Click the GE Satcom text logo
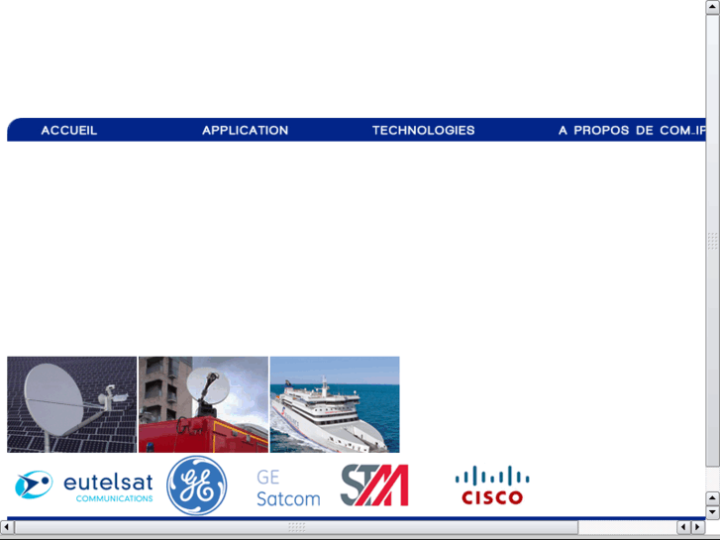Image resolution: width=720 pixels, height=540 pixels. (288, 487)
